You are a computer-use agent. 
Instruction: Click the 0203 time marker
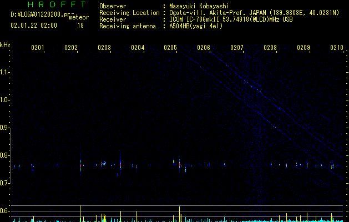104,47
